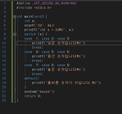Click 'case 2:' on line 9

(48, 39)
